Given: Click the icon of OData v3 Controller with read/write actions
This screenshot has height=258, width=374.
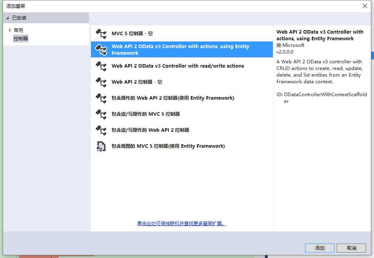Looking at the screenshot, I should pos(101,66).
